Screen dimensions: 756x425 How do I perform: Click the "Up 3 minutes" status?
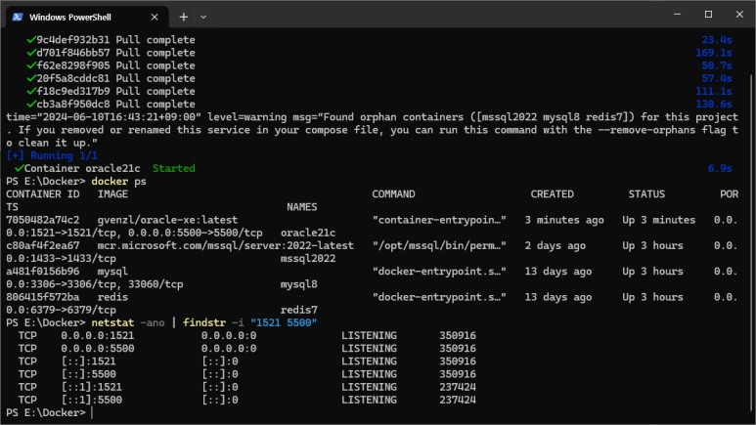coord(658,220)
